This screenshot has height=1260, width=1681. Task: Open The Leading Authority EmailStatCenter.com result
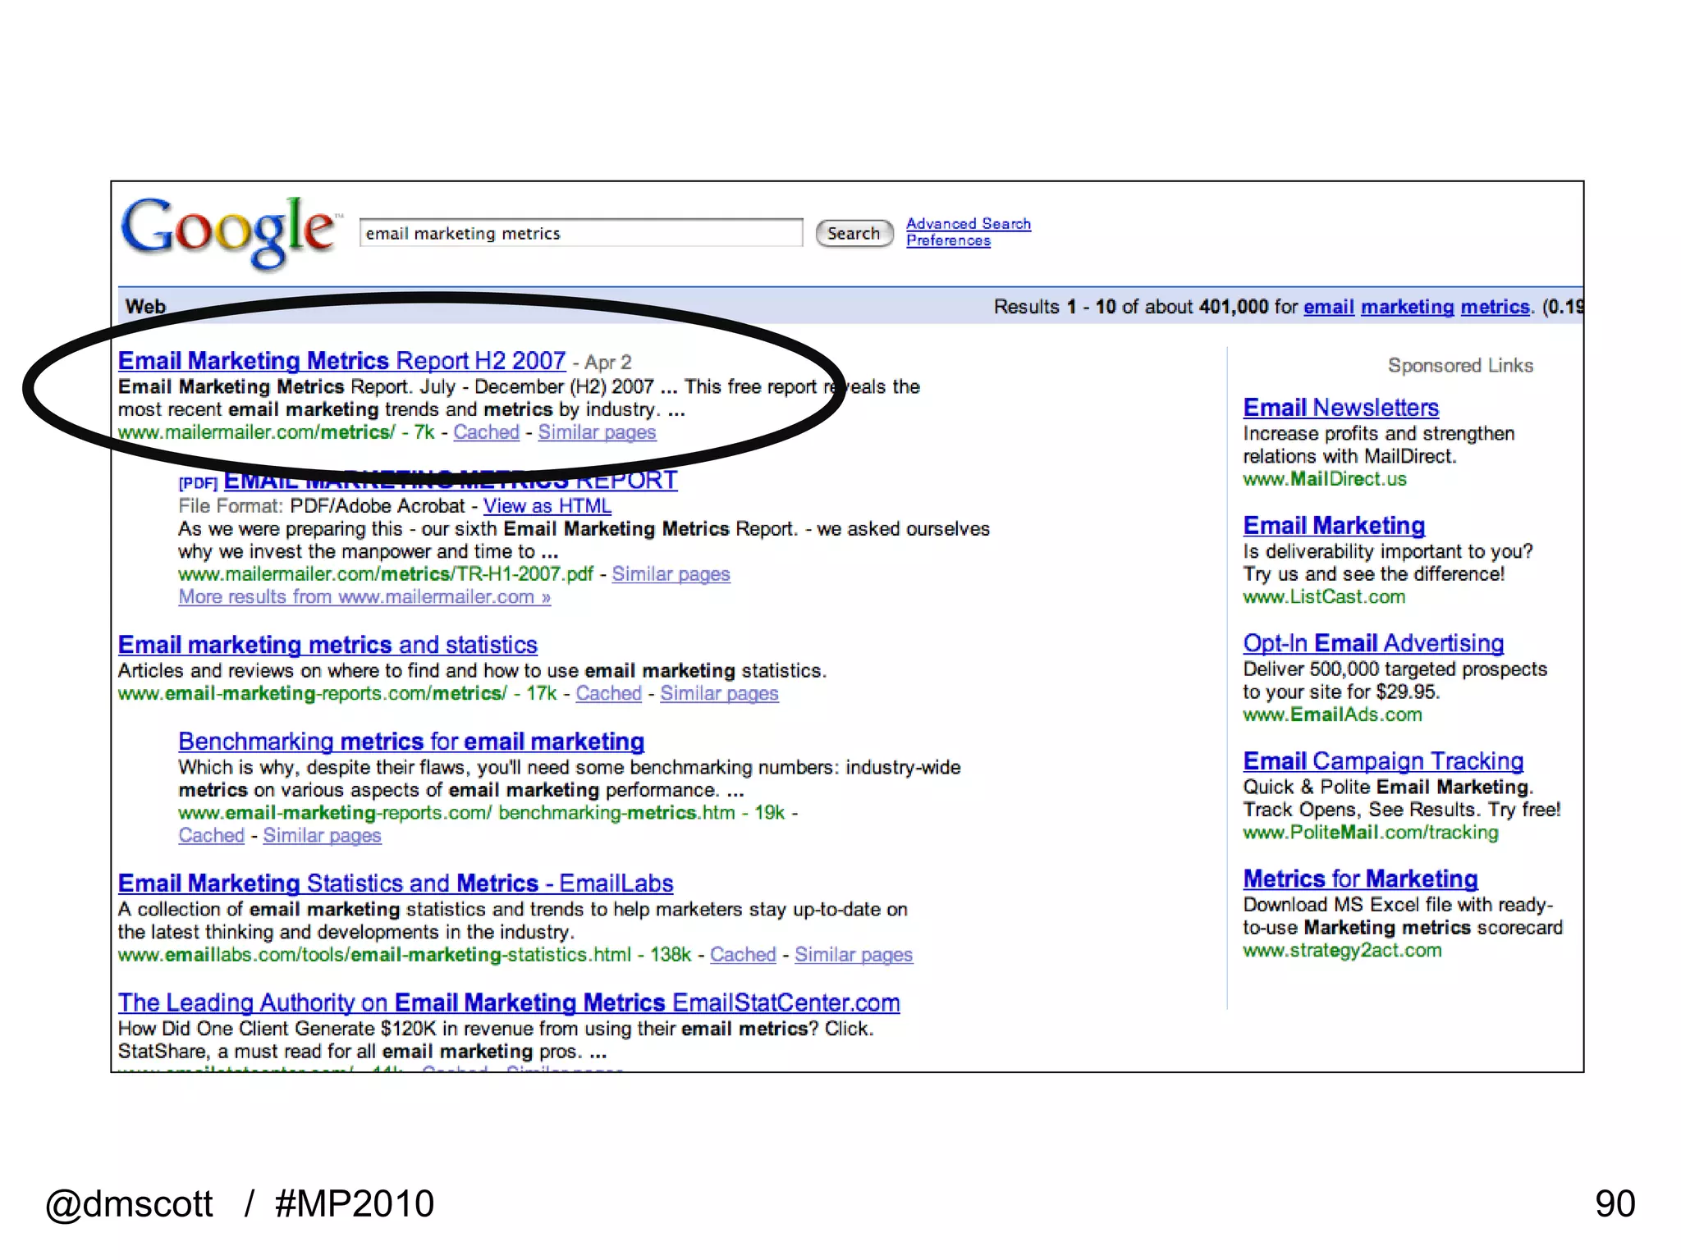[x=509, y=1003]
